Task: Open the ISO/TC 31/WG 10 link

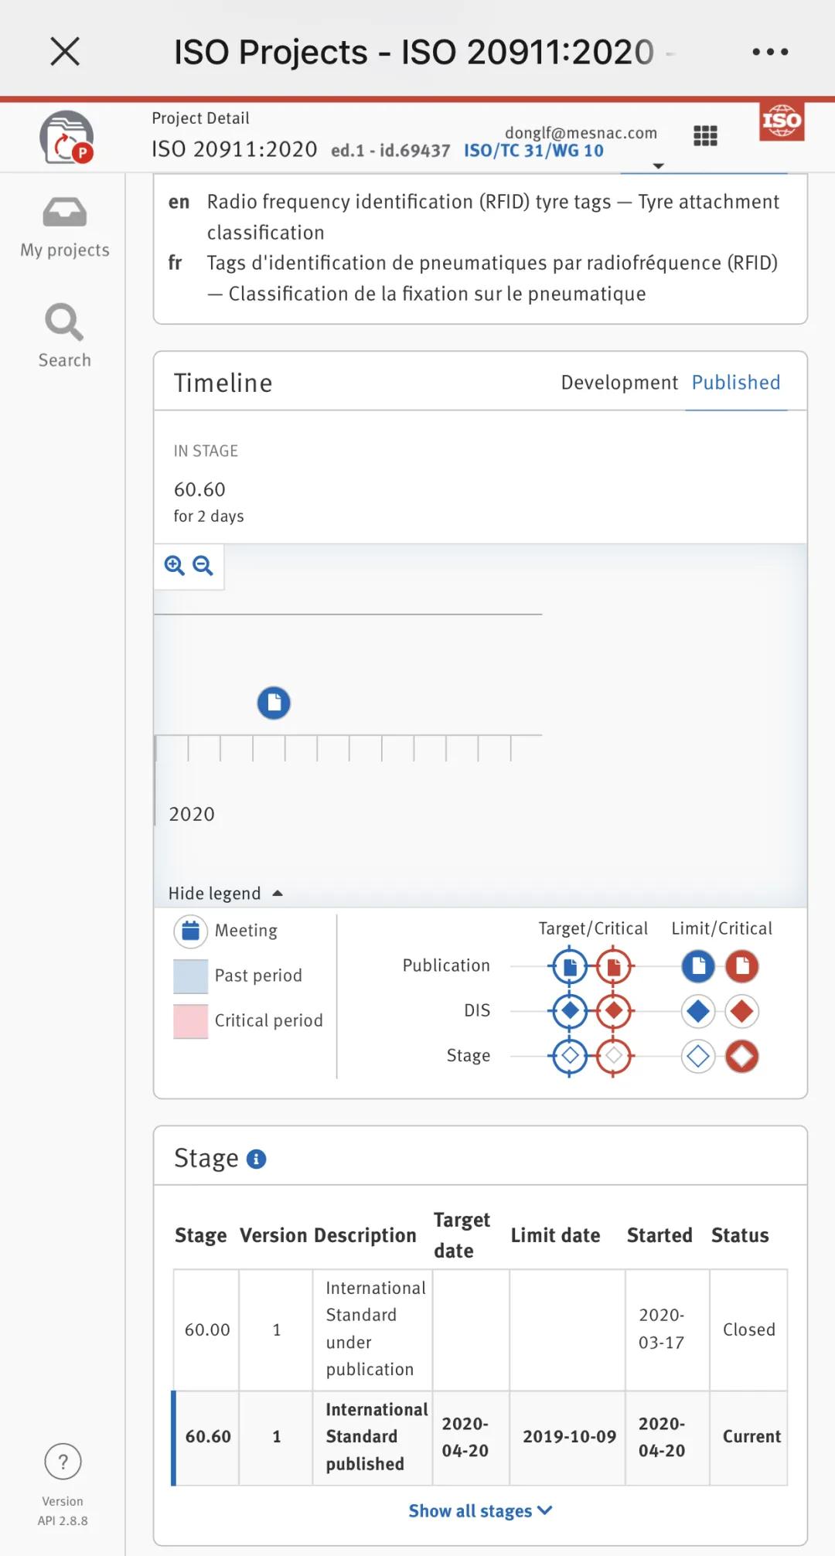Action: (x=533, y=151)
